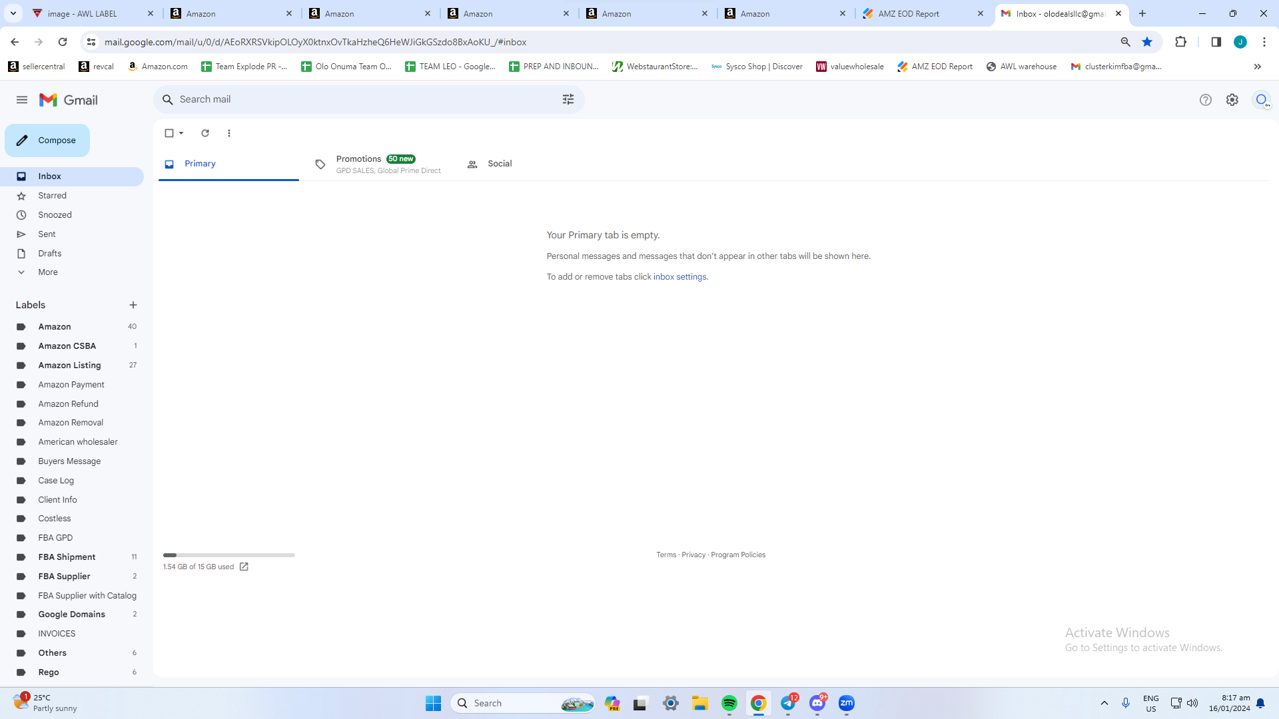Click Windows taskbar Search box
This screenshot has height=719, width=1279.
coord(524,703)
